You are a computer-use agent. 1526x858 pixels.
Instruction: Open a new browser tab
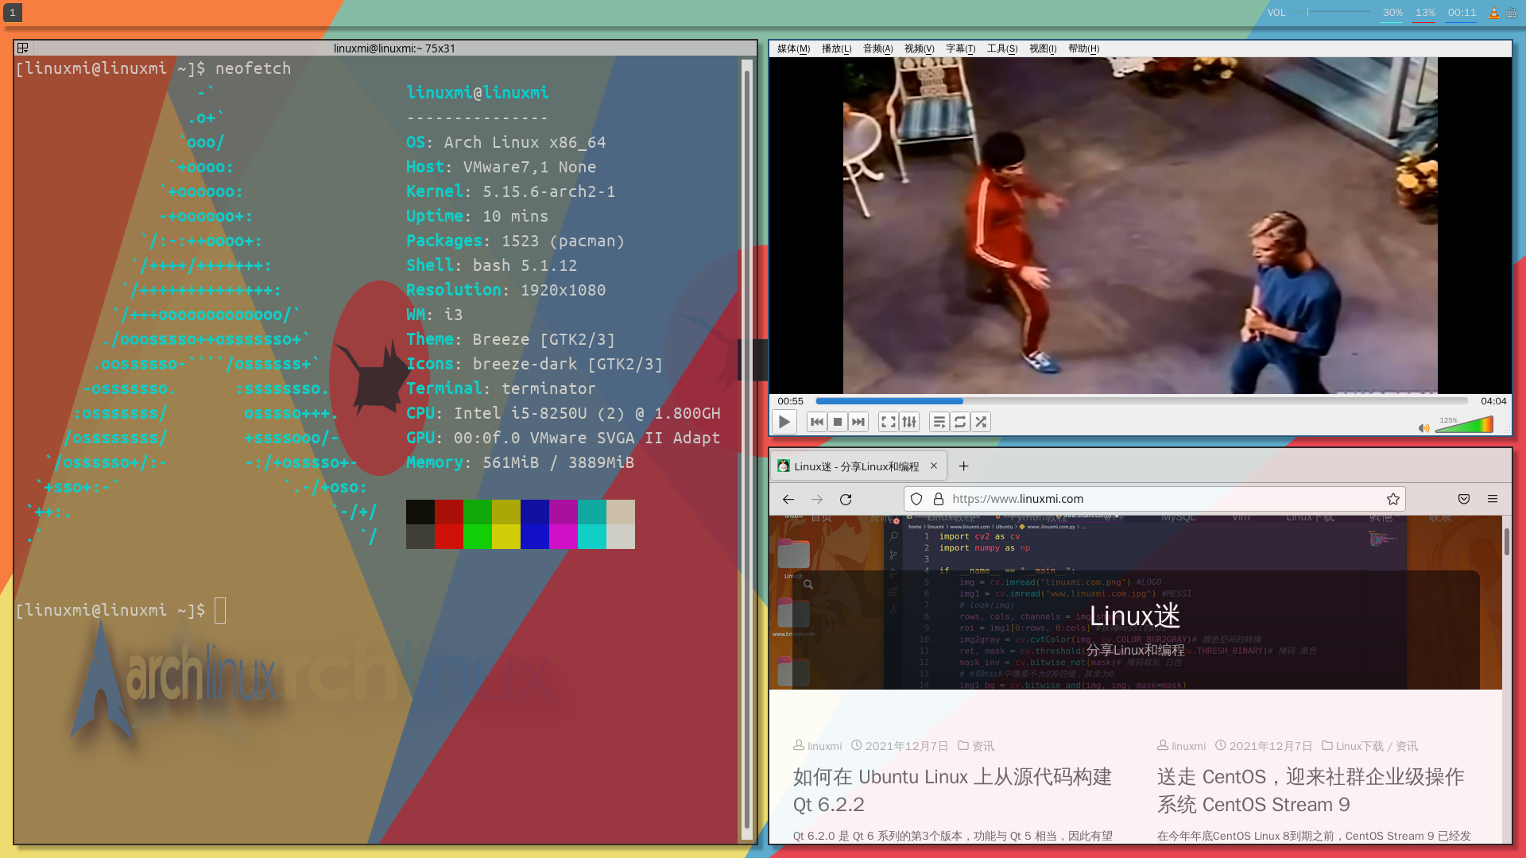point(963,466)
